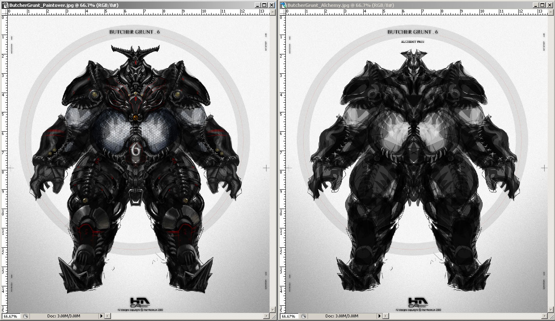Minimize the ButcherGrunt_Paintover.jpg window
The width and height of the screenshot is (555, 321).
258,5
